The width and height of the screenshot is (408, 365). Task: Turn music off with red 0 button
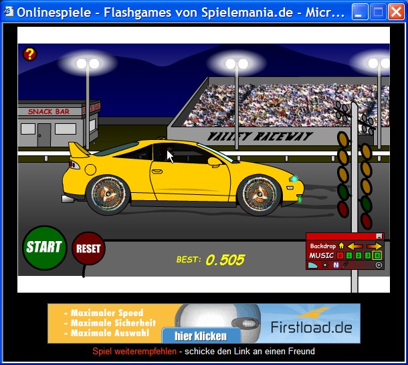coord(340,255)
